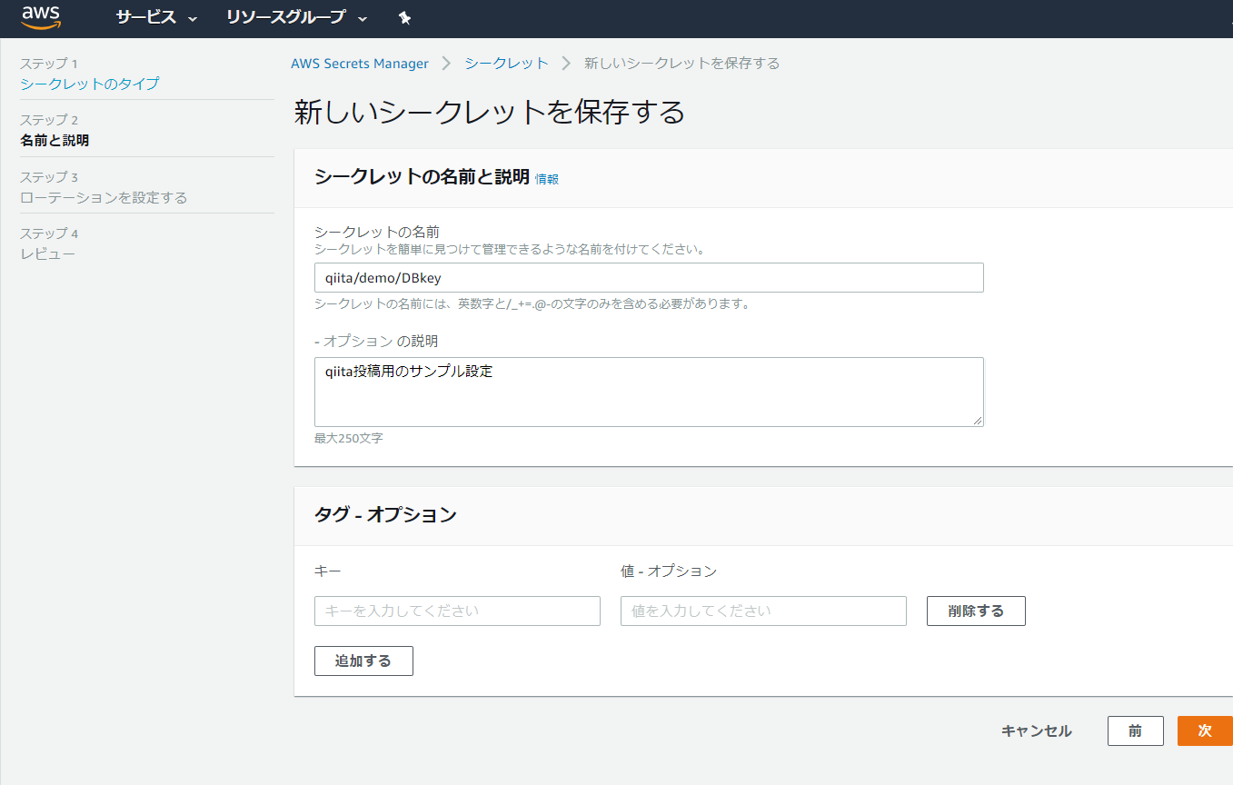
Task: Click the resize handle of the description textarea
Action: click(x=979, y=420)
